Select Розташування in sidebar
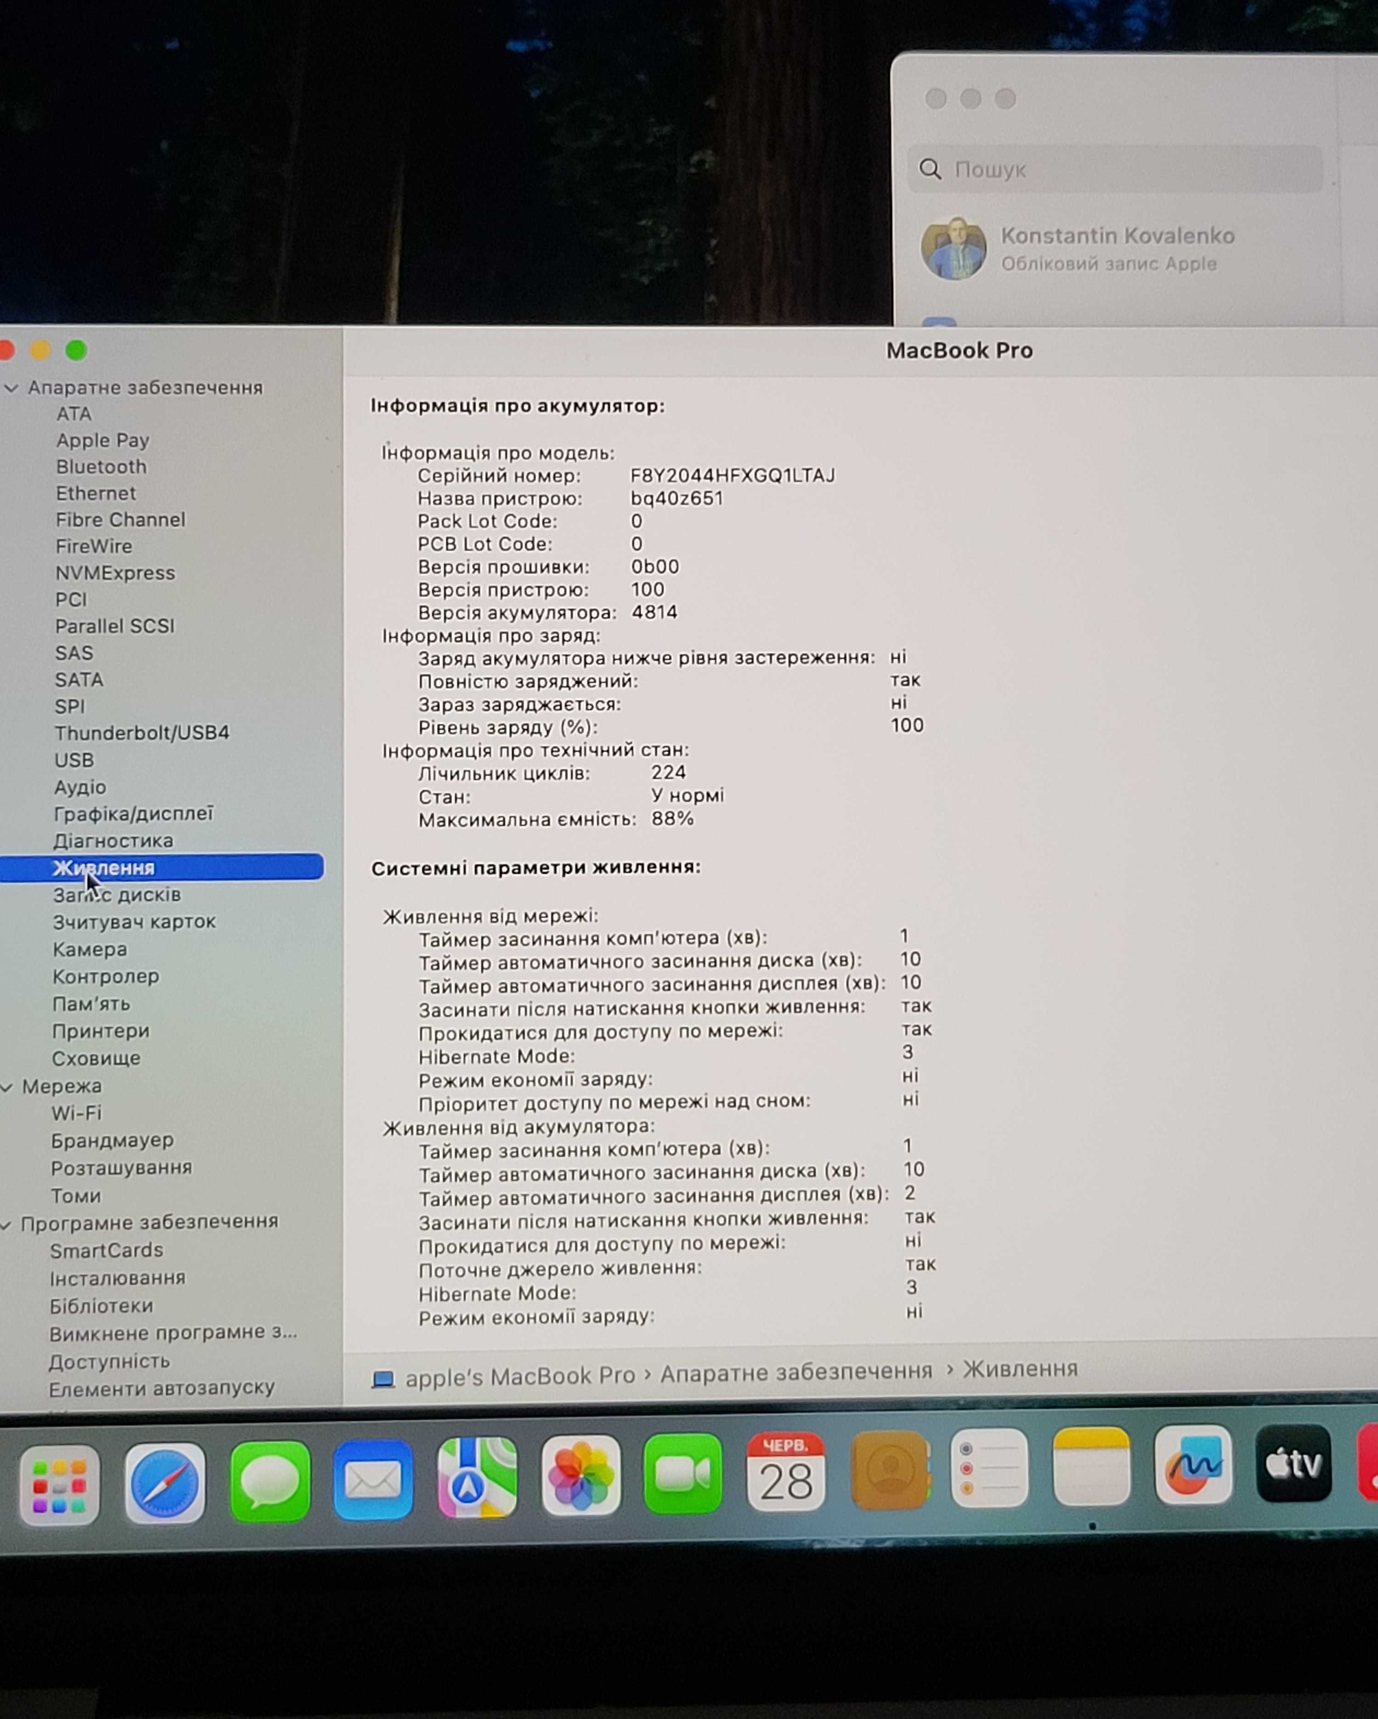This screenshot has width=1378, height=1719. pyautogui.click(x=121, y=1168)
